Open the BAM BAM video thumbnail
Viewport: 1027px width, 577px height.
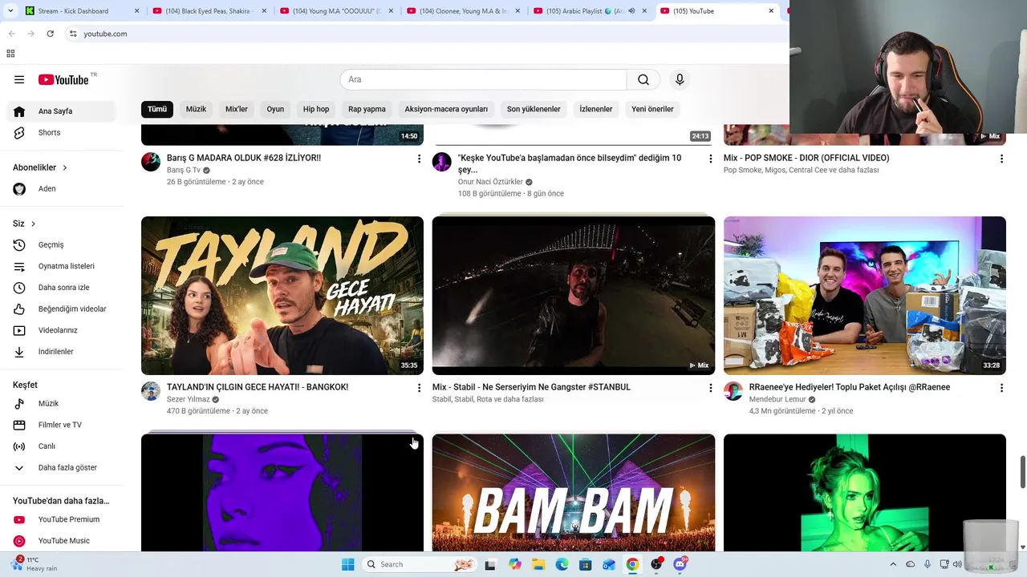pyautogui.click(x=574, y=493)
